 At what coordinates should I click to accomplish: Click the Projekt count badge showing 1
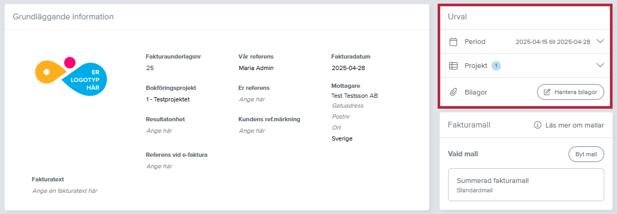pos(496,66)
